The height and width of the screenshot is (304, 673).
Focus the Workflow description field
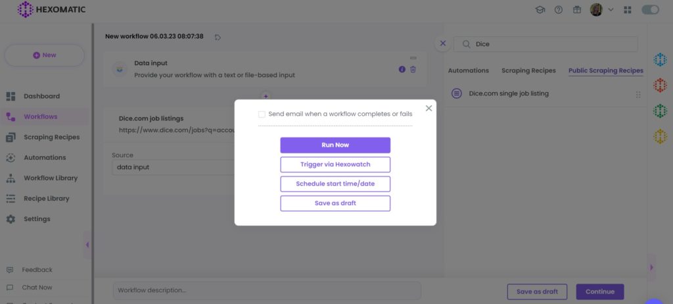(x=267, y=290)
